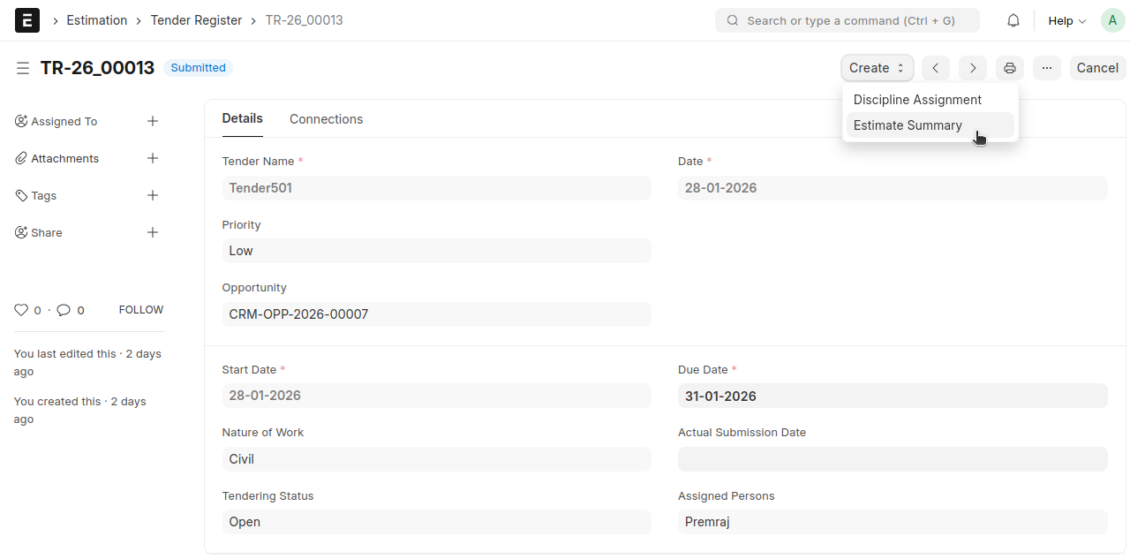Open the Create dropdown
Image resolution: width=1130 pixels, height=559 pixels.
click(875, 67)
